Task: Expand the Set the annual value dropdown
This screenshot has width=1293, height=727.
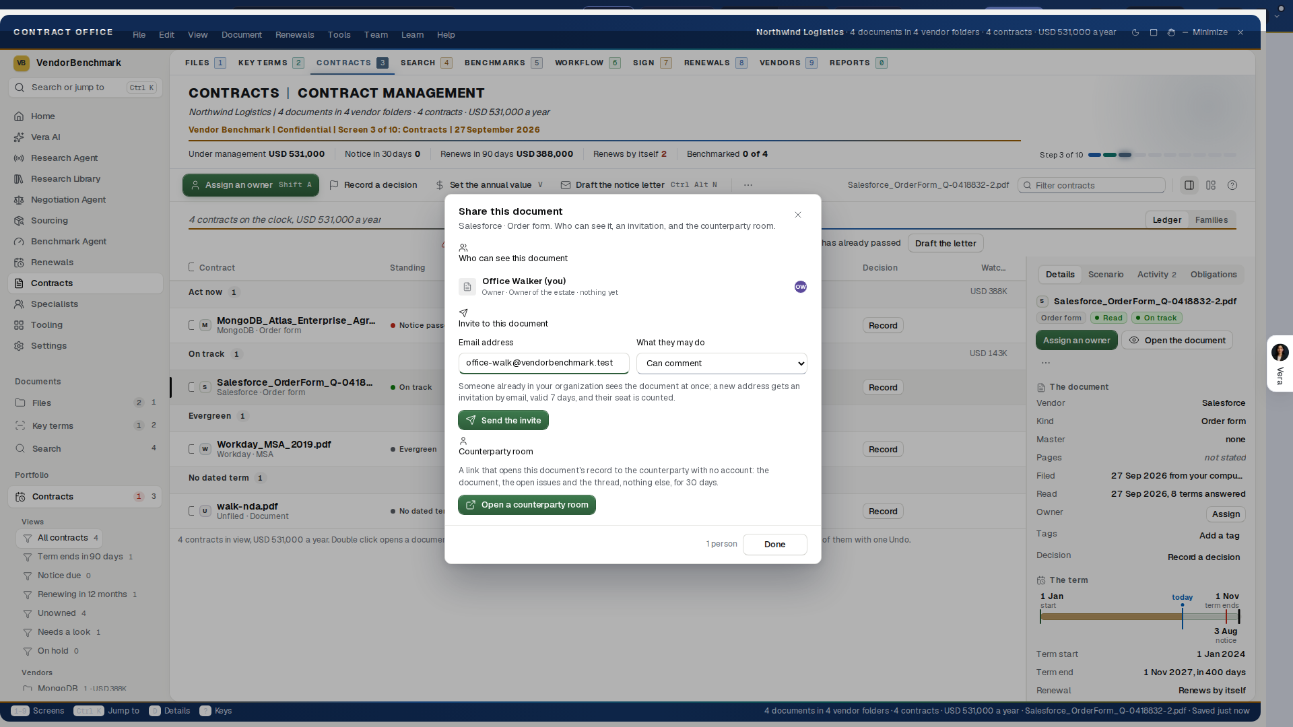Action: click(x=540, y=185)
